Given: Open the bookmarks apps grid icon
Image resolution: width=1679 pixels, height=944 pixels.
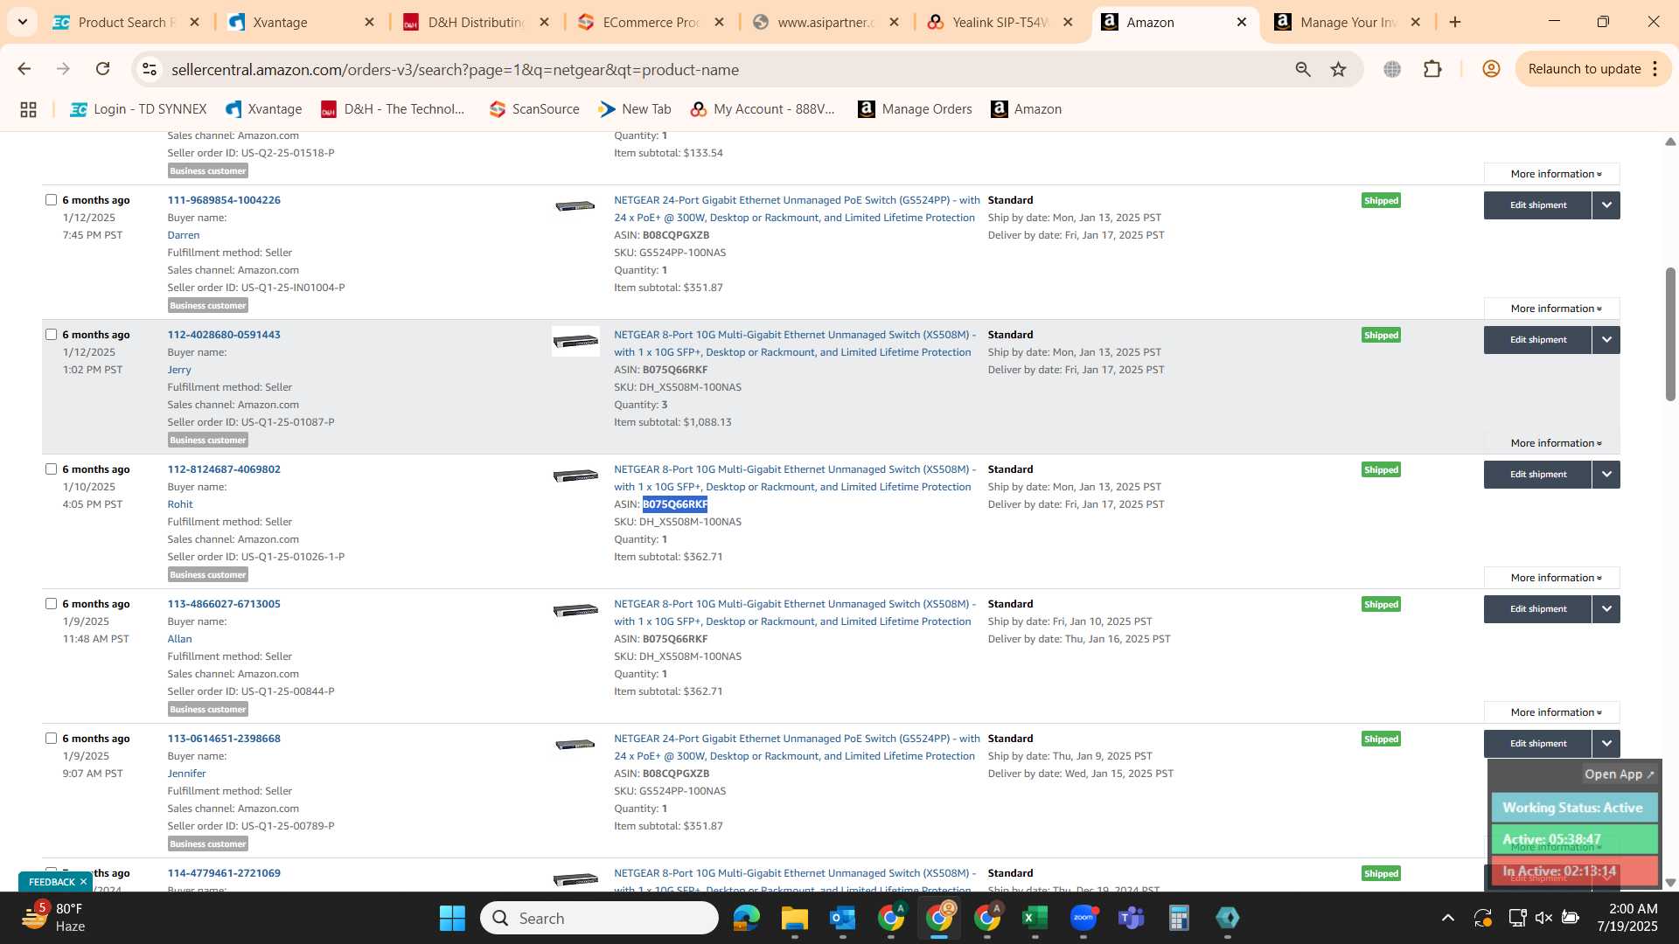Looking at the screenshot, I should tap(28, 109).
